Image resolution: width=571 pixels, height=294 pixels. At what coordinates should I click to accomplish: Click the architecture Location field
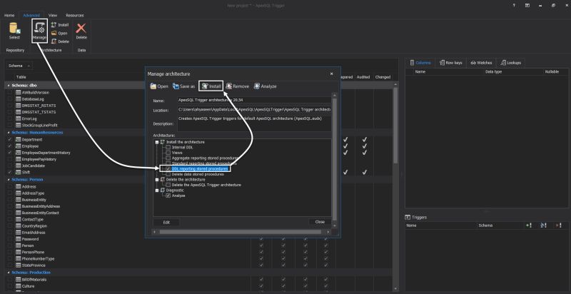pyautogui.click(x=254, y=109)
